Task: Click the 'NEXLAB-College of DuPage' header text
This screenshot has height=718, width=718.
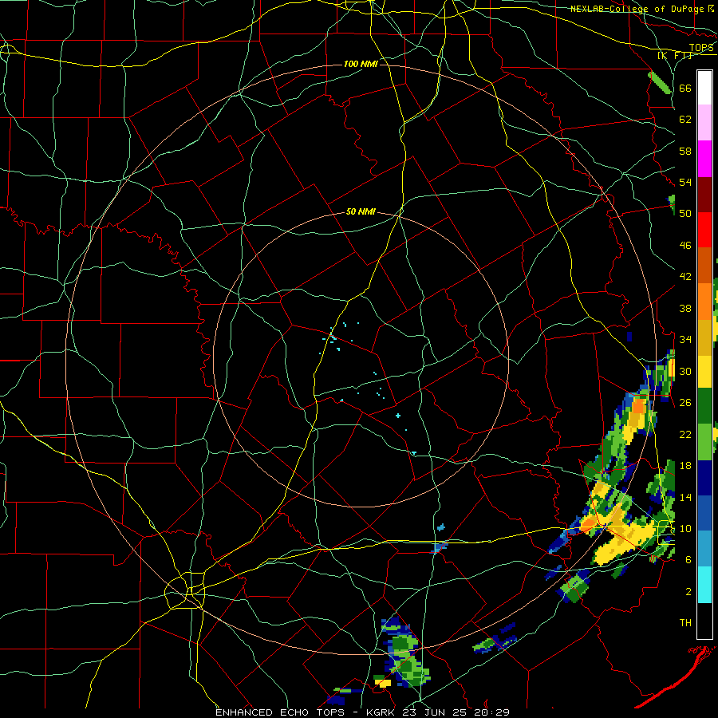Action: 638,9
